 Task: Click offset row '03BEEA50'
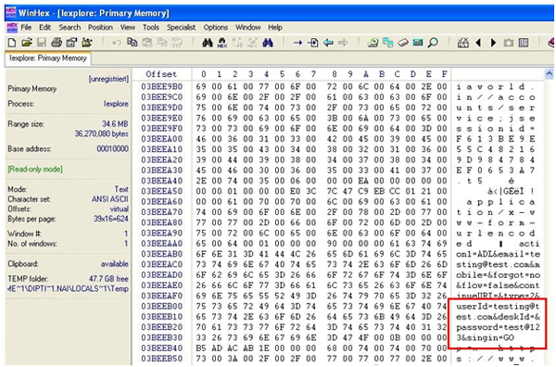pyautogui.click(x=161, y=191)
